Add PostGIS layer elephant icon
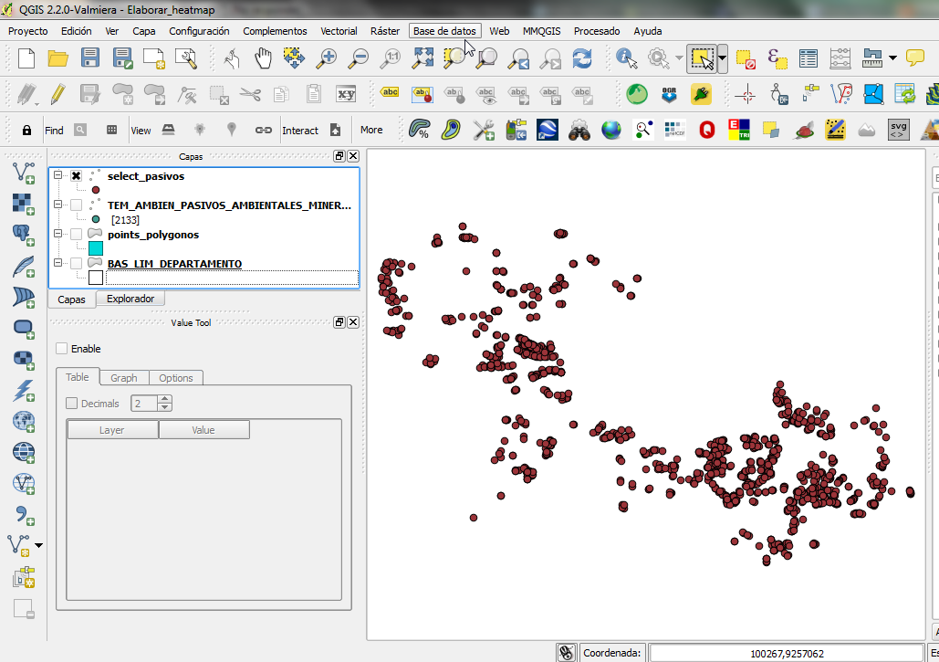 (x=24, y=235)
